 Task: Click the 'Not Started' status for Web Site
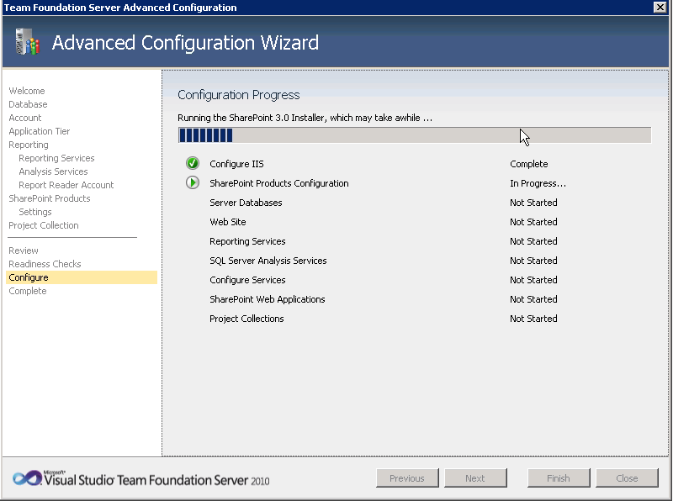click(x=533, y=222)
